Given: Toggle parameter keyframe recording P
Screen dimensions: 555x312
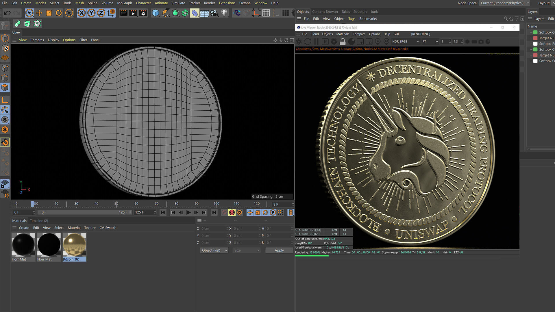Looking at the screenshot, I should [273, 213].
